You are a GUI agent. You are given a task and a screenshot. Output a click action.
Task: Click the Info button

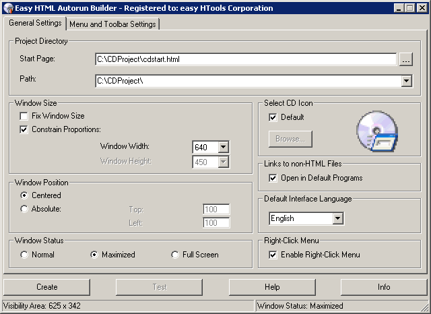(x=384, y=287)
